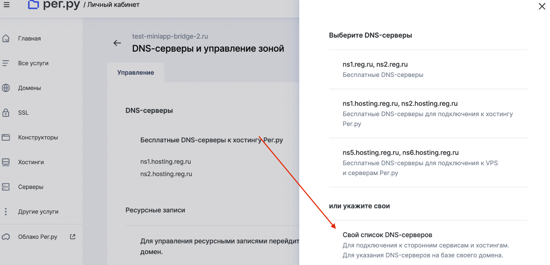Select Свой список DNS-серверов option
Image resolution: width=550 pixels, height=265 pixels.
point(387,235)
